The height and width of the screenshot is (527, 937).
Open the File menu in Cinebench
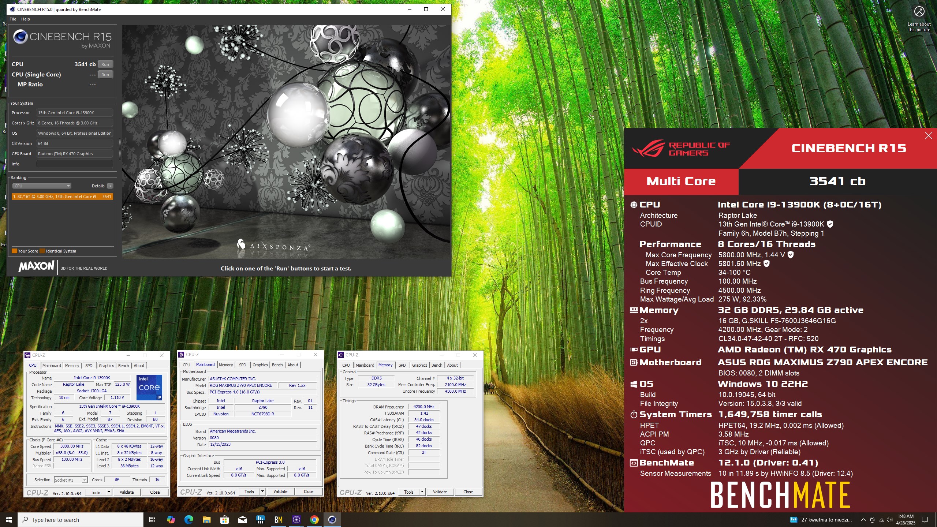click(13, 19)
